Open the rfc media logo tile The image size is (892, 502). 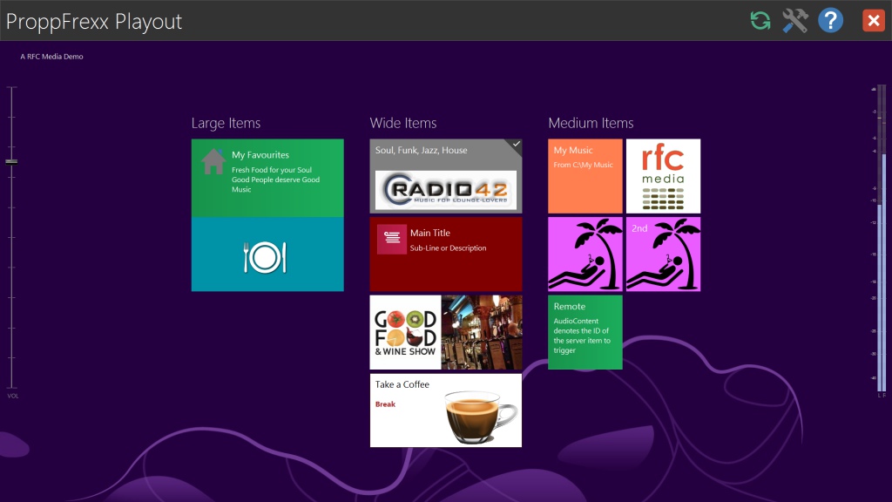(x=663, y=176)
